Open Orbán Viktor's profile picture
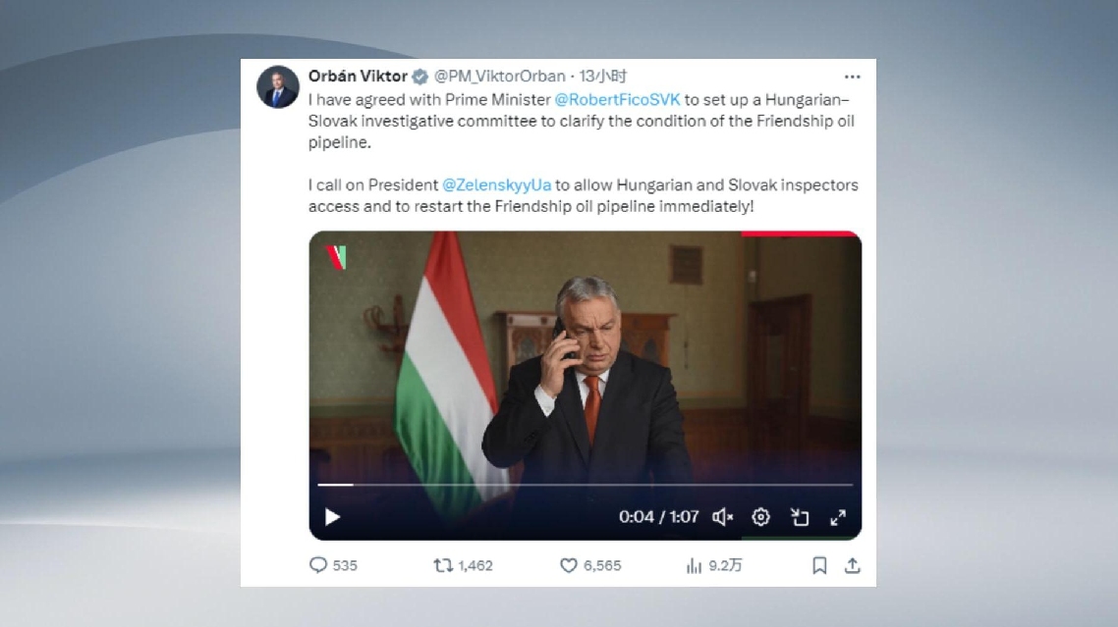The image size is (1118, 627). click(x=278, y=87)
